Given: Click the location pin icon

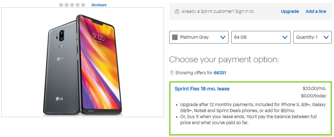Looking at the screenshot, I should point(172,73).
